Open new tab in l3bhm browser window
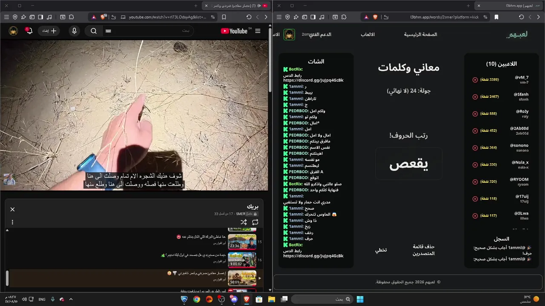Image resolution: width=545 pixels, height=306 pixels. tap(468, 6)
